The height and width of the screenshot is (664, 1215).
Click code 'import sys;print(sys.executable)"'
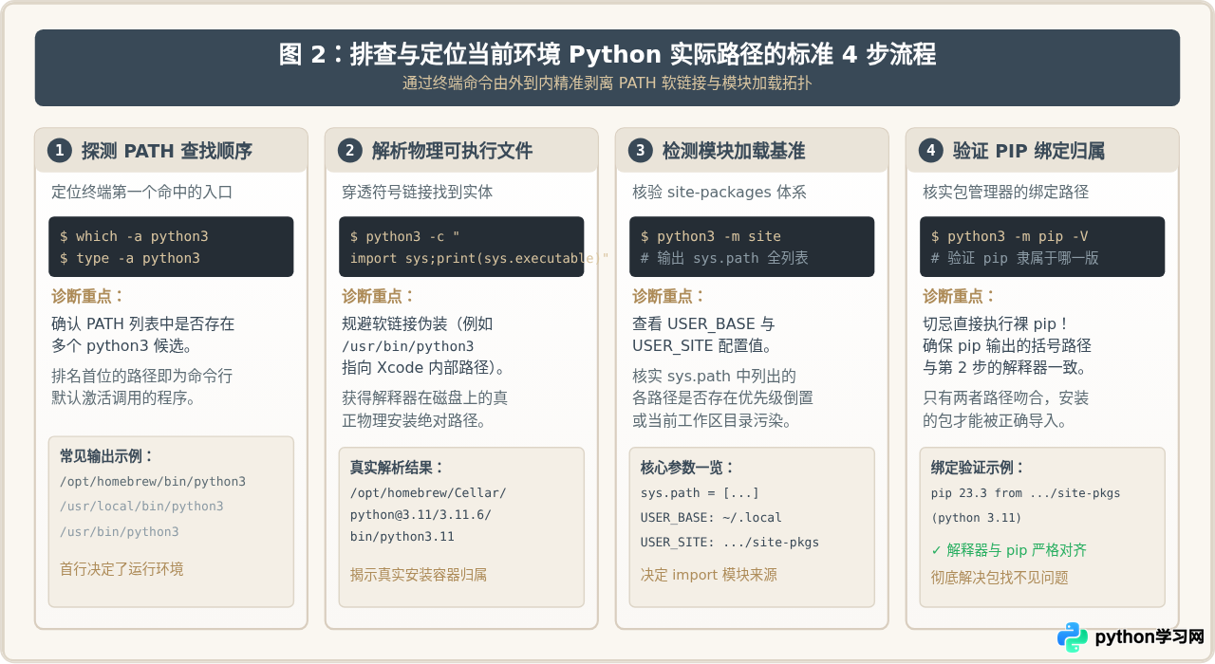479,258
